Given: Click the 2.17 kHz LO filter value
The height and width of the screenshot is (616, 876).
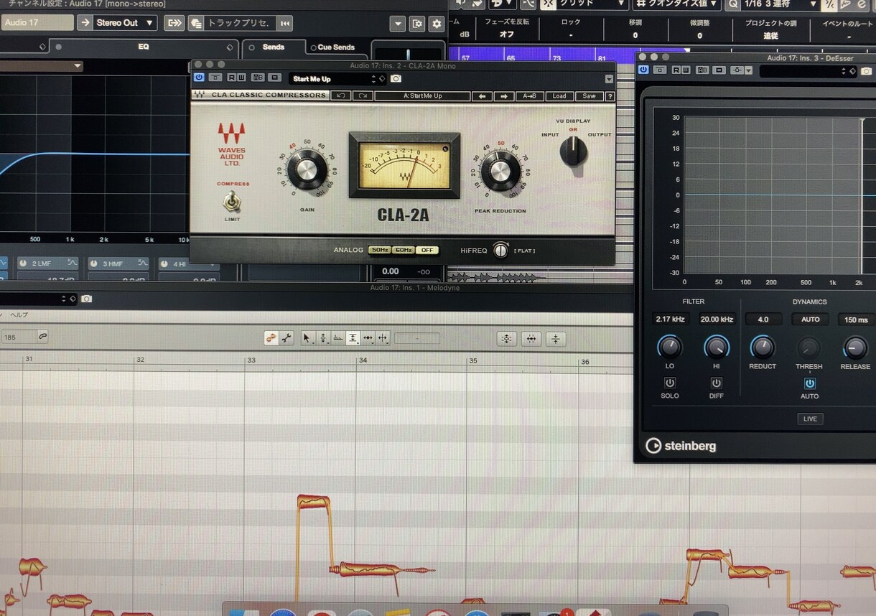Looking at the screenshot, I should pos(671,319).
